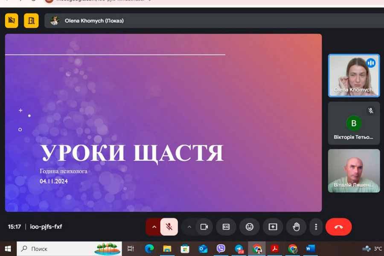Open Viber from the taskbar
The width and height of the screenshot is (384, 256).
coord(221,249)
